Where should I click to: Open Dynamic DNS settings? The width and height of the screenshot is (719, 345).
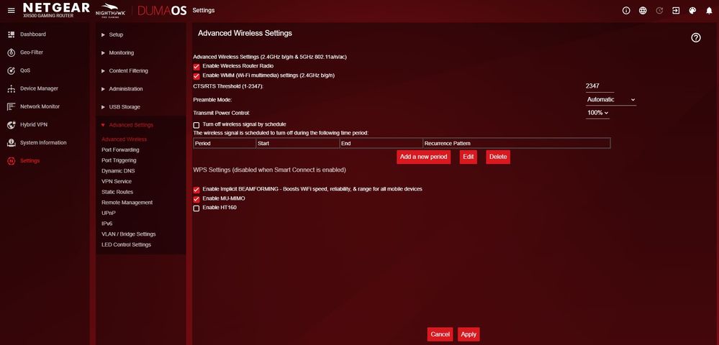click(x=118, y=171)
